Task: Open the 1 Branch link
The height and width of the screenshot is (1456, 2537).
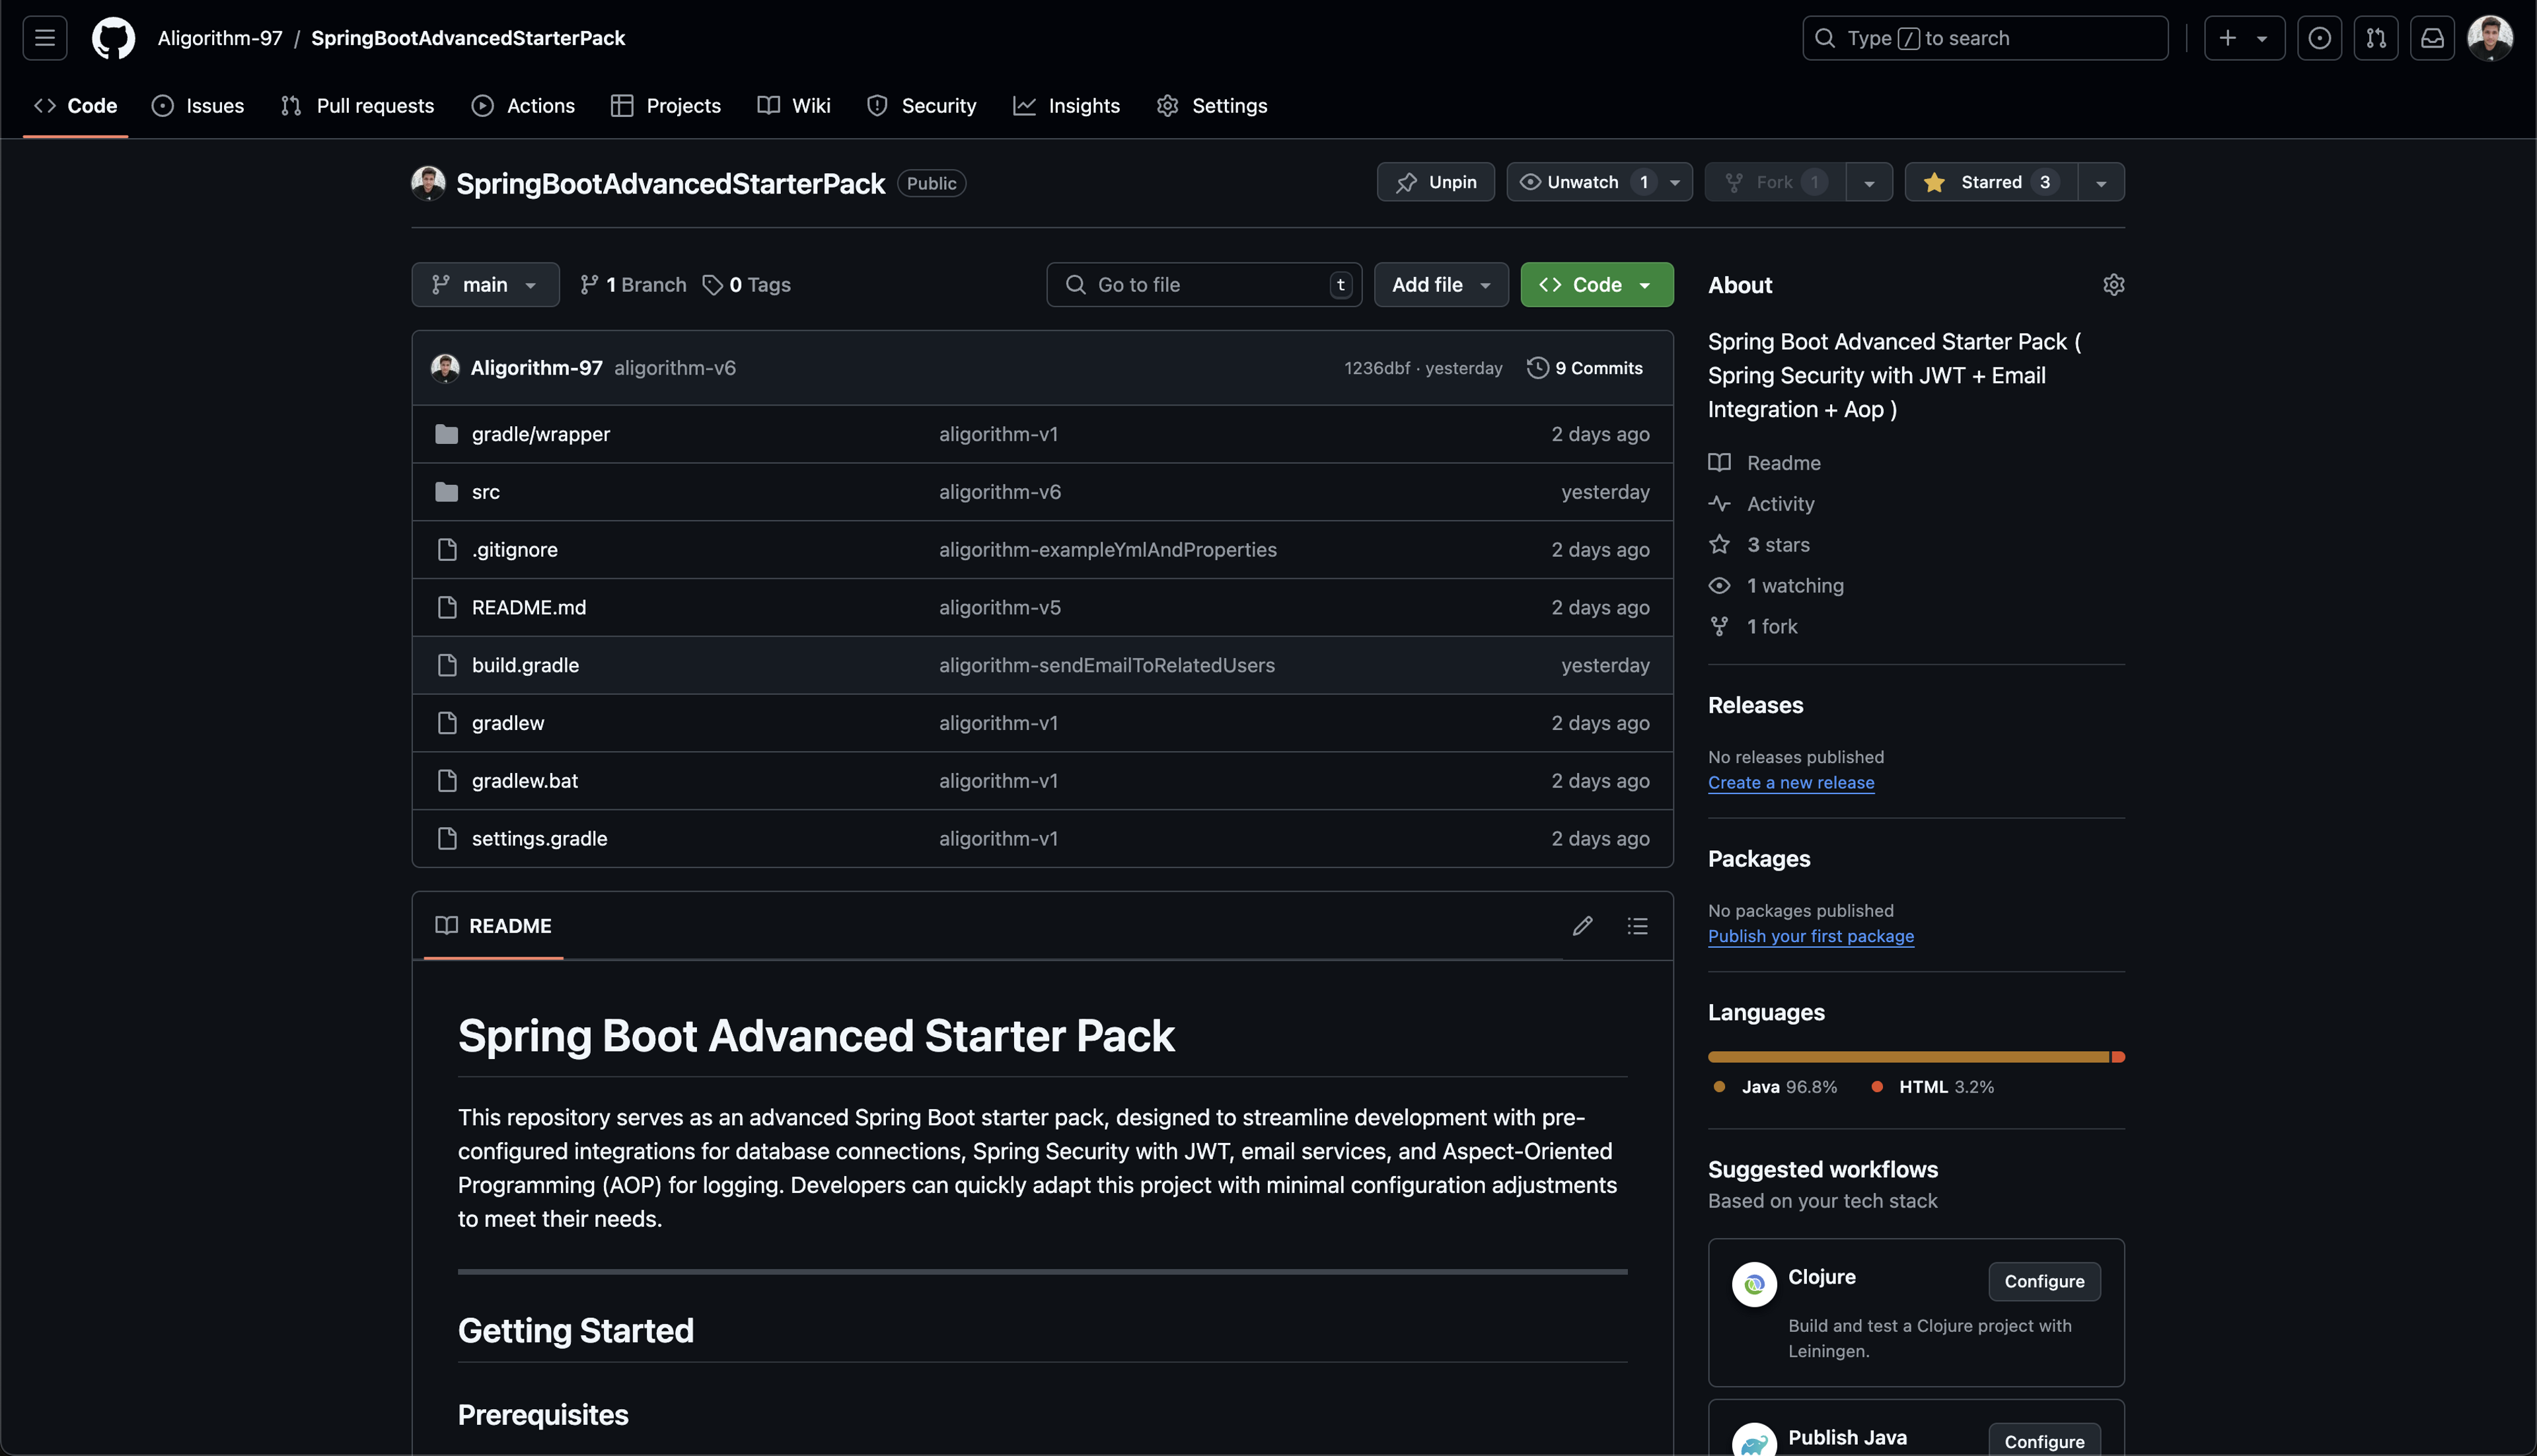Action: [x=633, y=285]
